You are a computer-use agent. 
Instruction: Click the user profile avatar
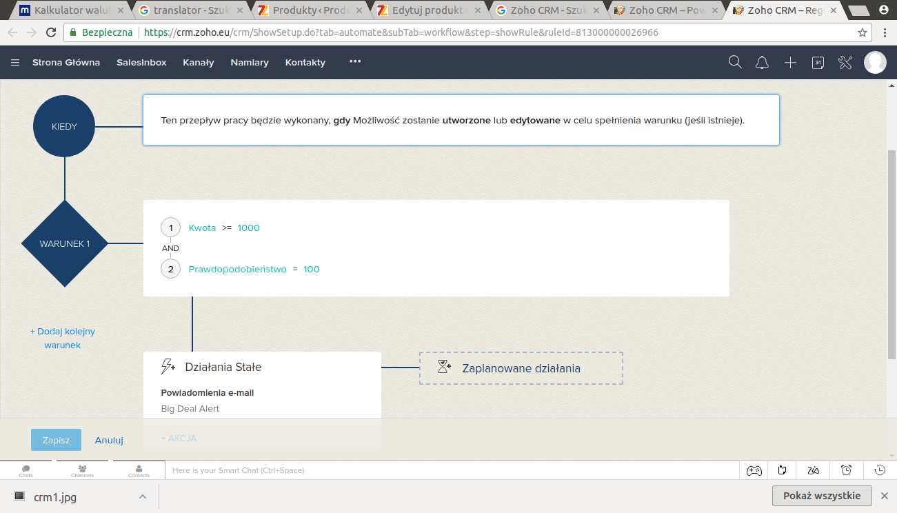pyautogui.click(x=875, y=62)
